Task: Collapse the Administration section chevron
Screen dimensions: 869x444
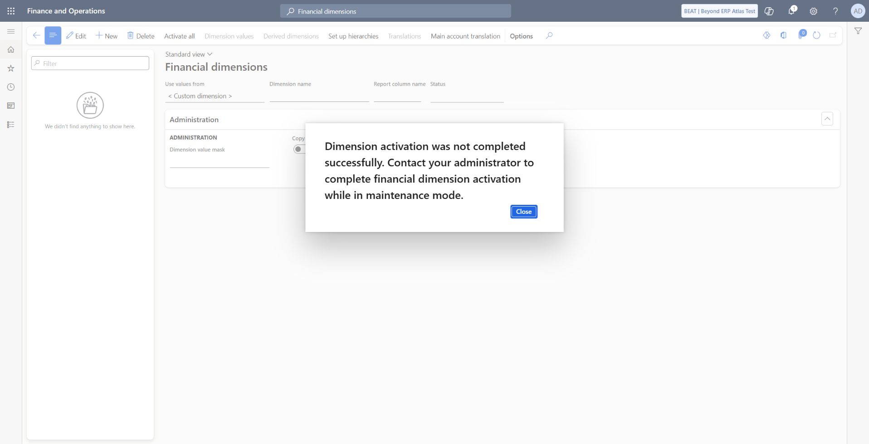Action: pos(827,119)
